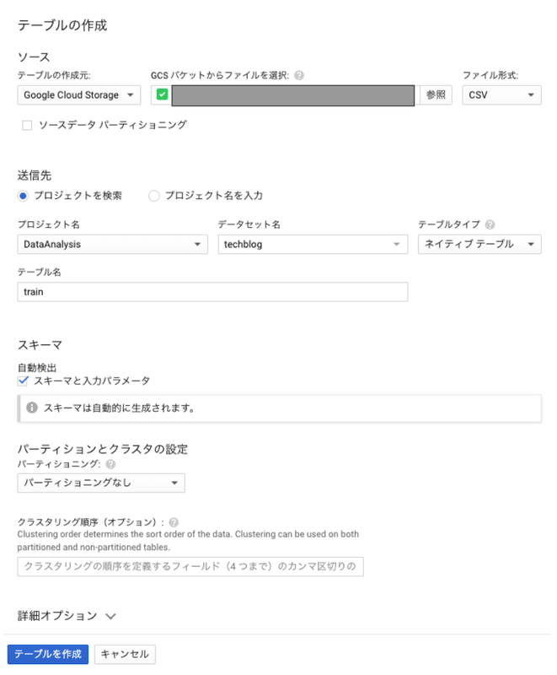The image size is (557, 675).
Task: Open DataAnalysis project name dropdown
Action: pyautogui.click(x=113, y=244)
